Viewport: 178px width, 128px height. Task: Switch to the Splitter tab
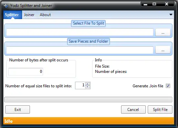click(x=13, y=15)
